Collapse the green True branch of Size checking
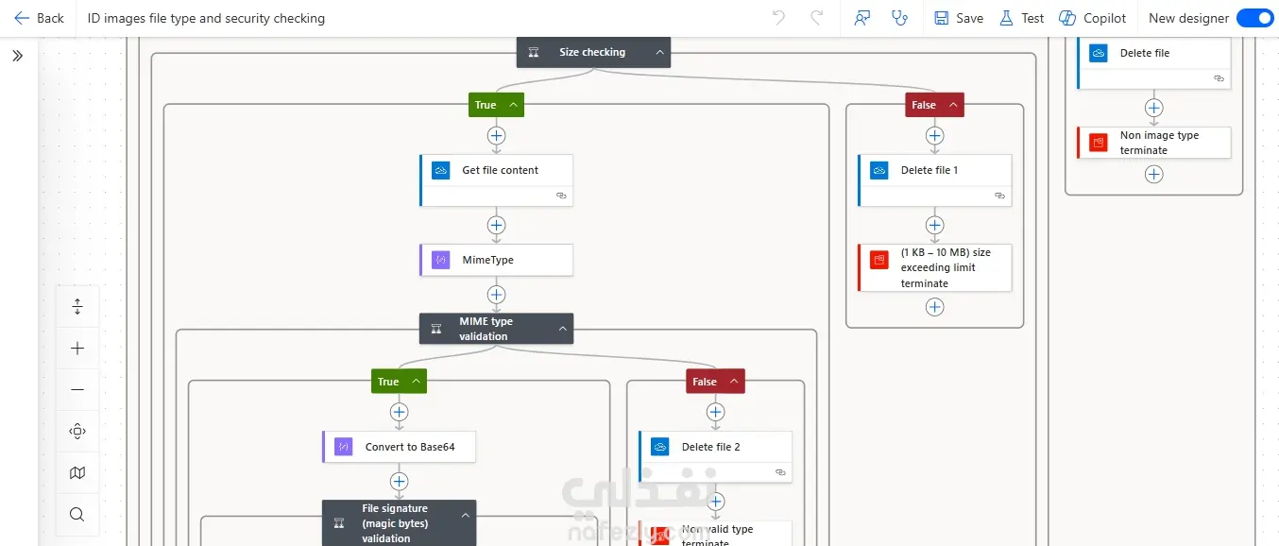Image resolution: width=1279 pixels, height=546 pixels. tap(513, 105)
